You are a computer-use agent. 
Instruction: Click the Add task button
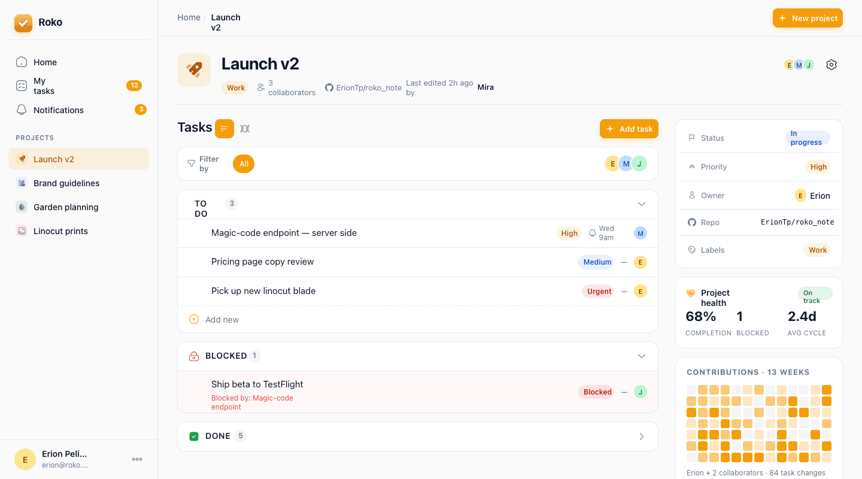[629, 129]
